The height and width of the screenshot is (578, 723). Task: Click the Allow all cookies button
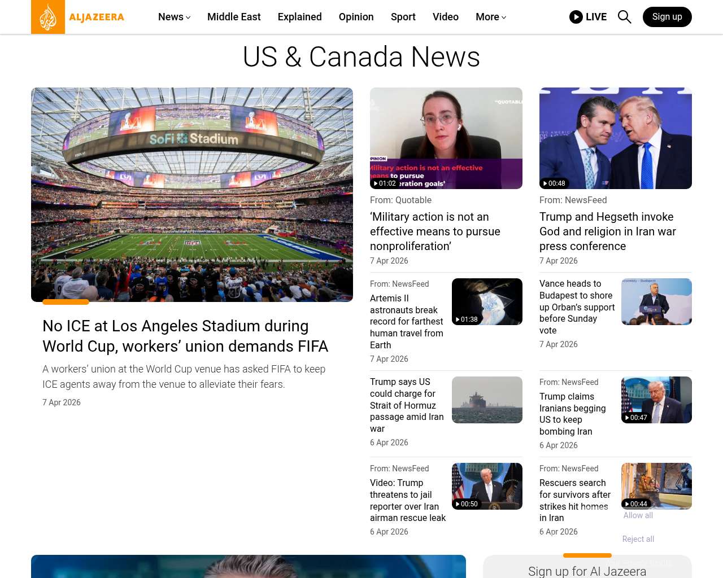coord(638,515)
